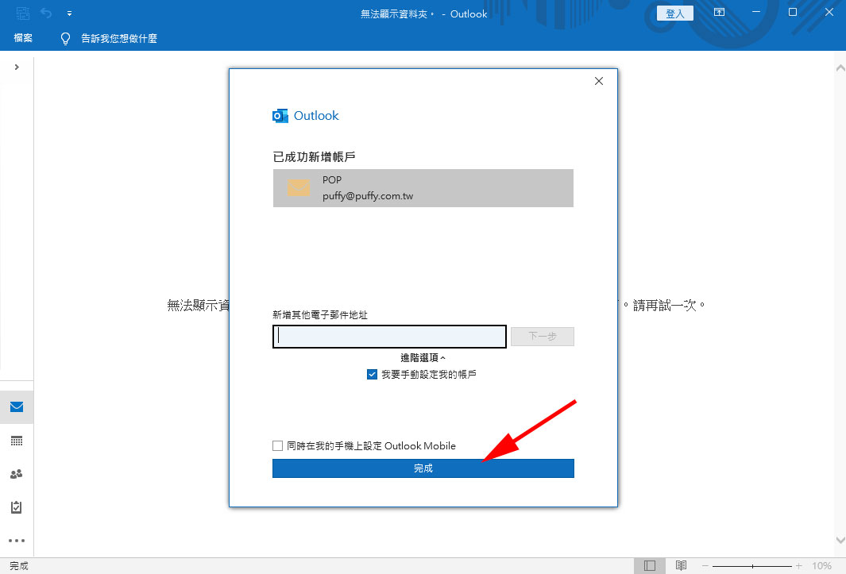Click the scroll down arrow on right scrollbar

840,540
